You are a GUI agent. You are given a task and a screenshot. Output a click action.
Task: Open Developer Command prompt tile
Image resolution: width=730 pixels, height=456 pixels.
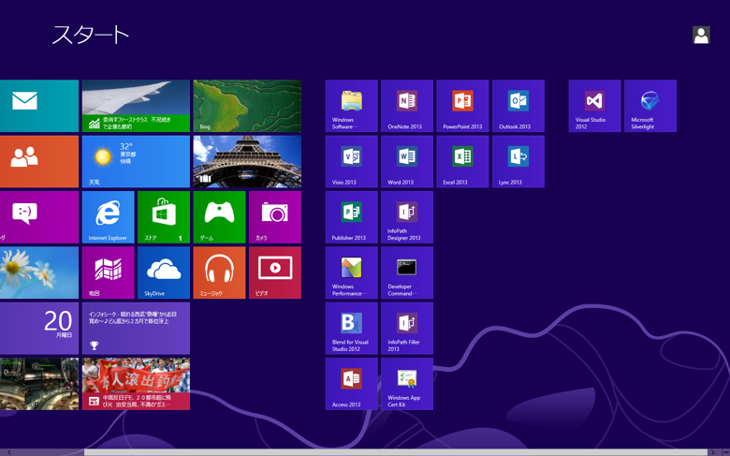[x=407, y=272]
